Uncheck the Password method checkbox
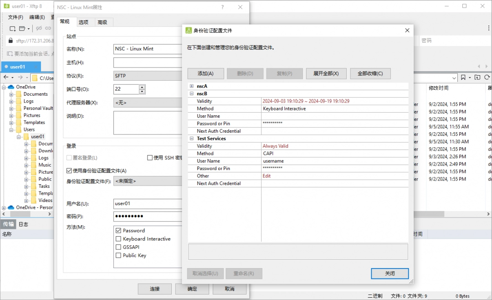 point(118,231)
